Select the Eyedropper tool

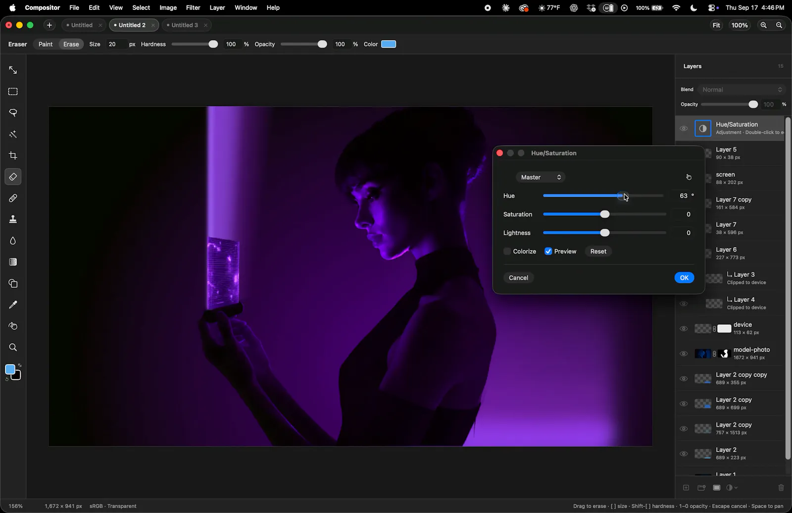coord(13,305)
